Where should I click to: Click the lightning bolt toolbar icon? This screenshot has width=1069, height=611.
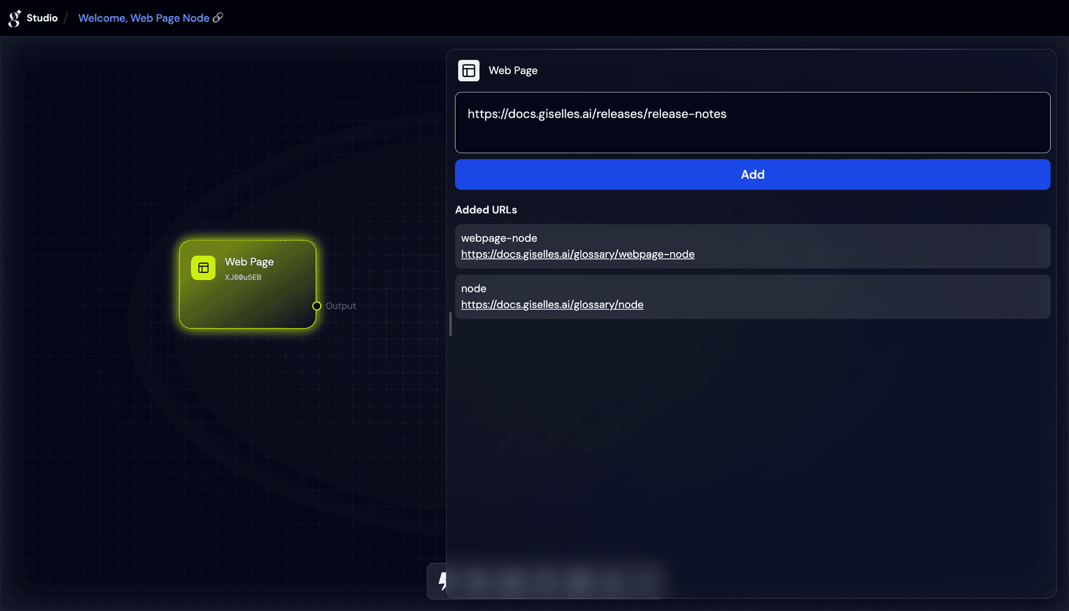(443, 581)
